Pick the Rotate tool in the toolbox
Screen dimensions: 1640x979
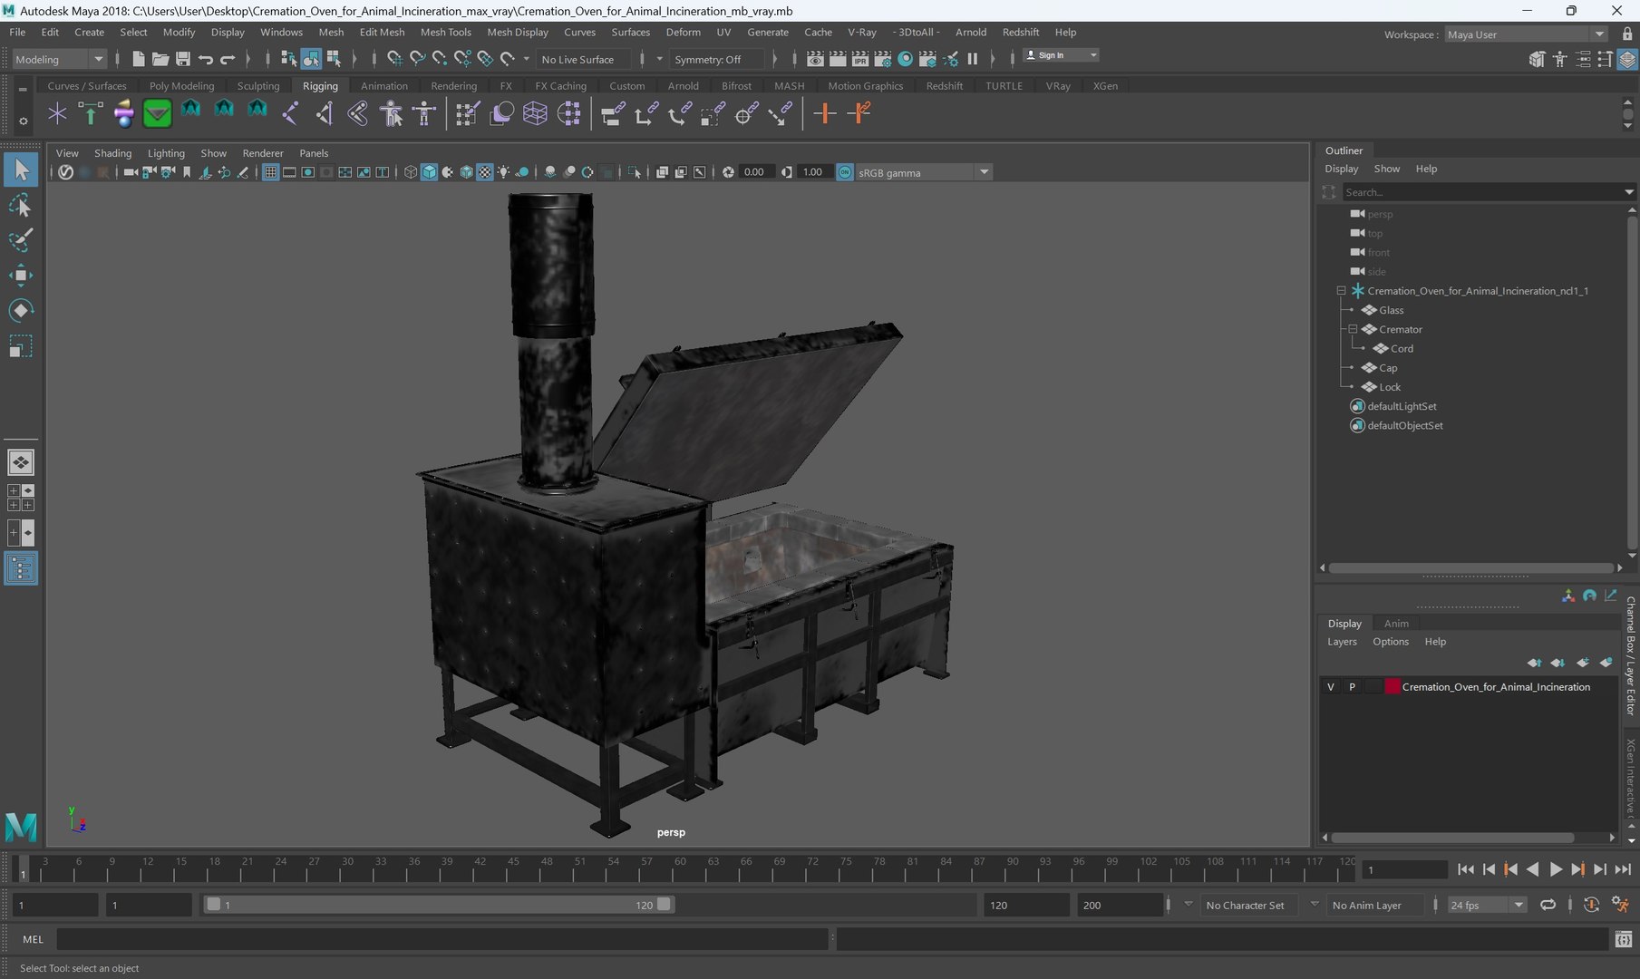point(21,311)
